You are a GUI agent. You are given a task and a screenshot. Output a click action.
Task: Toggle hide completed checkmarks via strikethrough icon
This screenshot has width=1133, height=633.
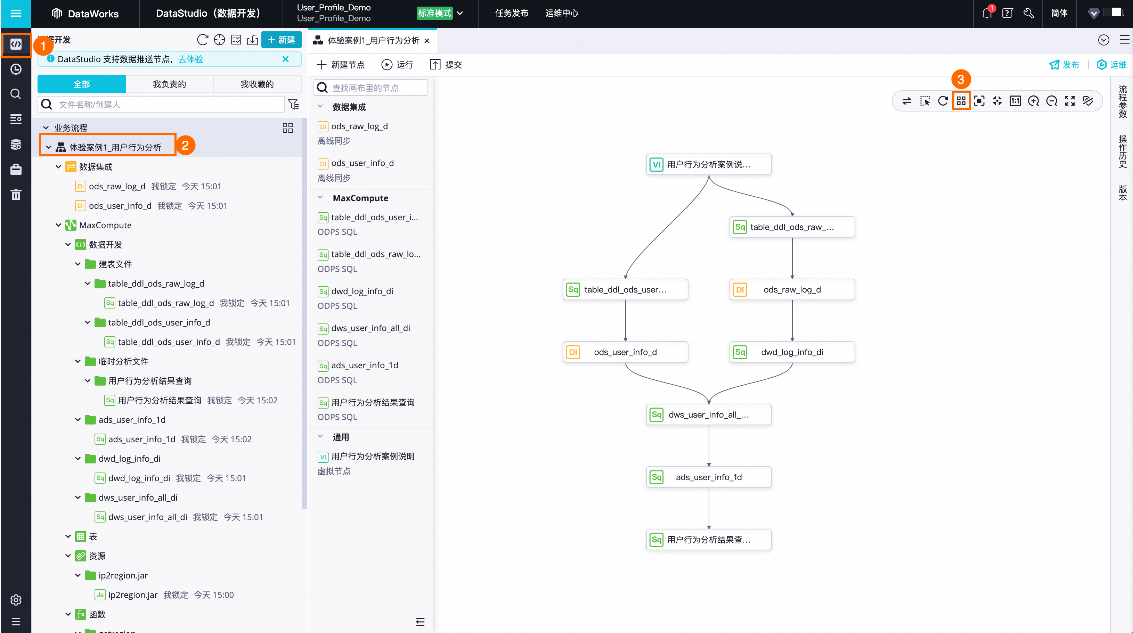tap(1088, 101)
